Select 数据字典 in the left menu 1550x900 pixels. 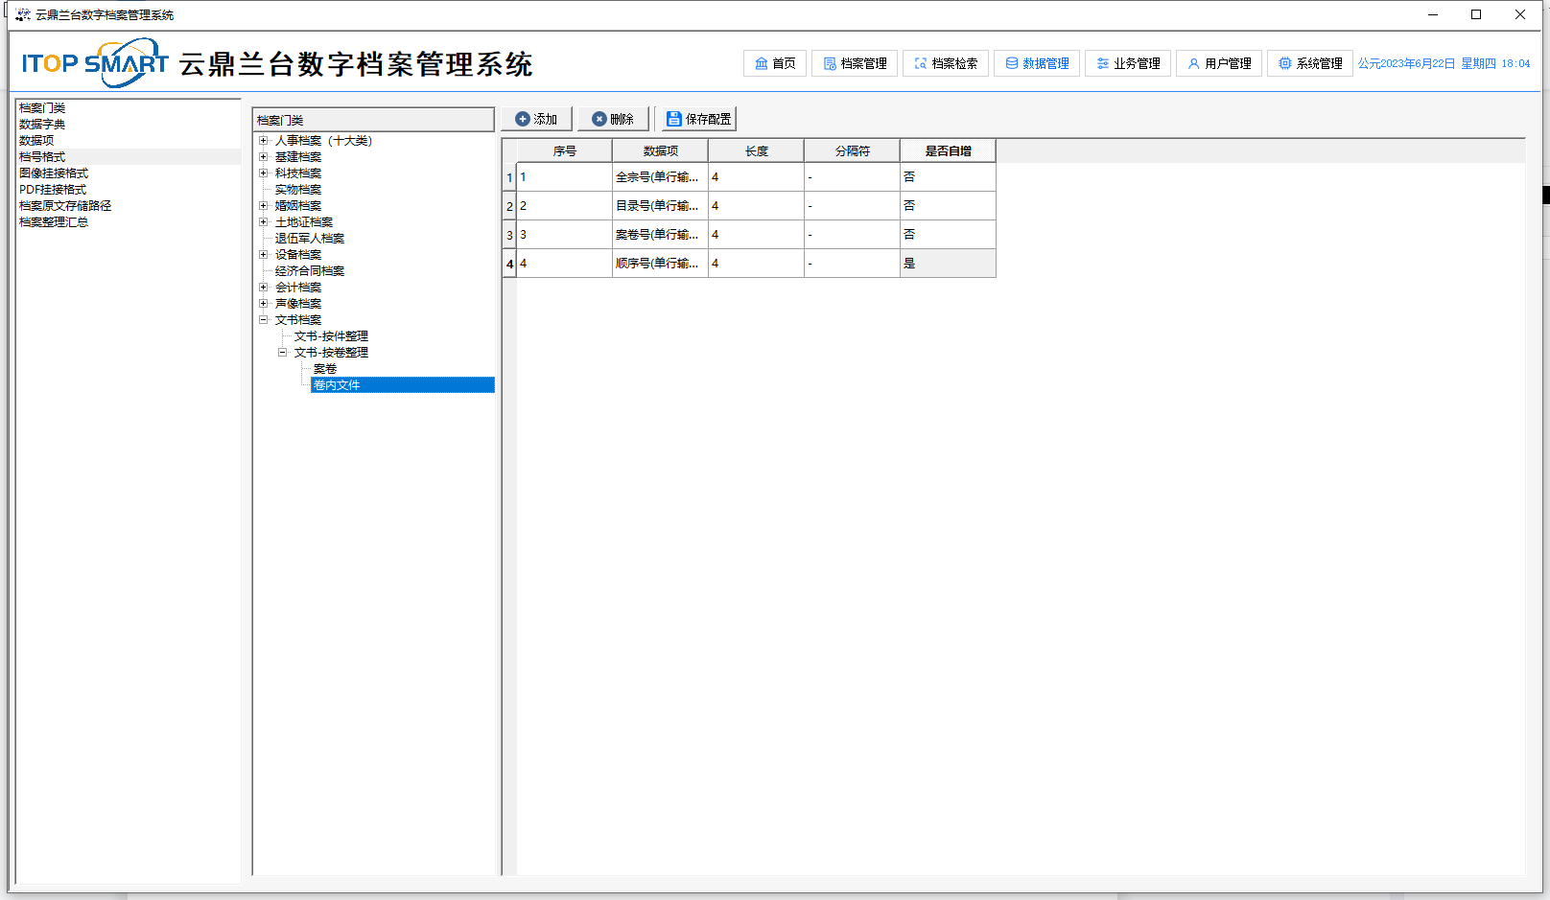point(42,125)
